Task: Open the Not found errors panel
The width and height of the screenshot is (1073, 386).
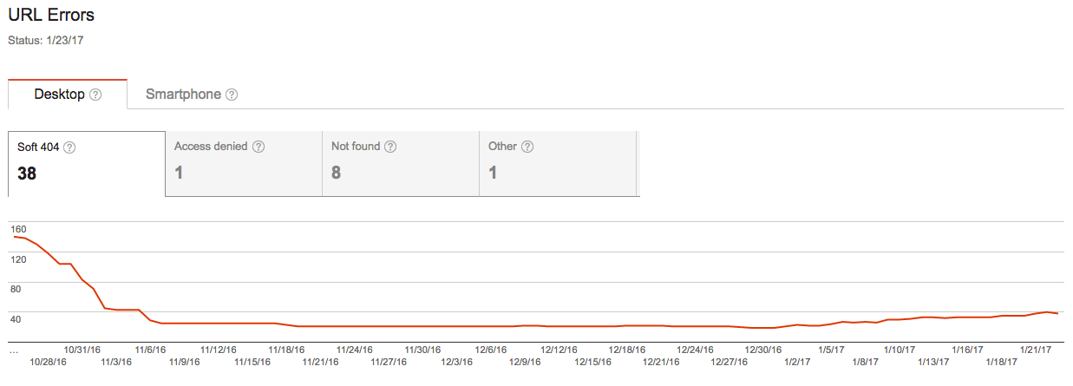Action: pos(401,164)
